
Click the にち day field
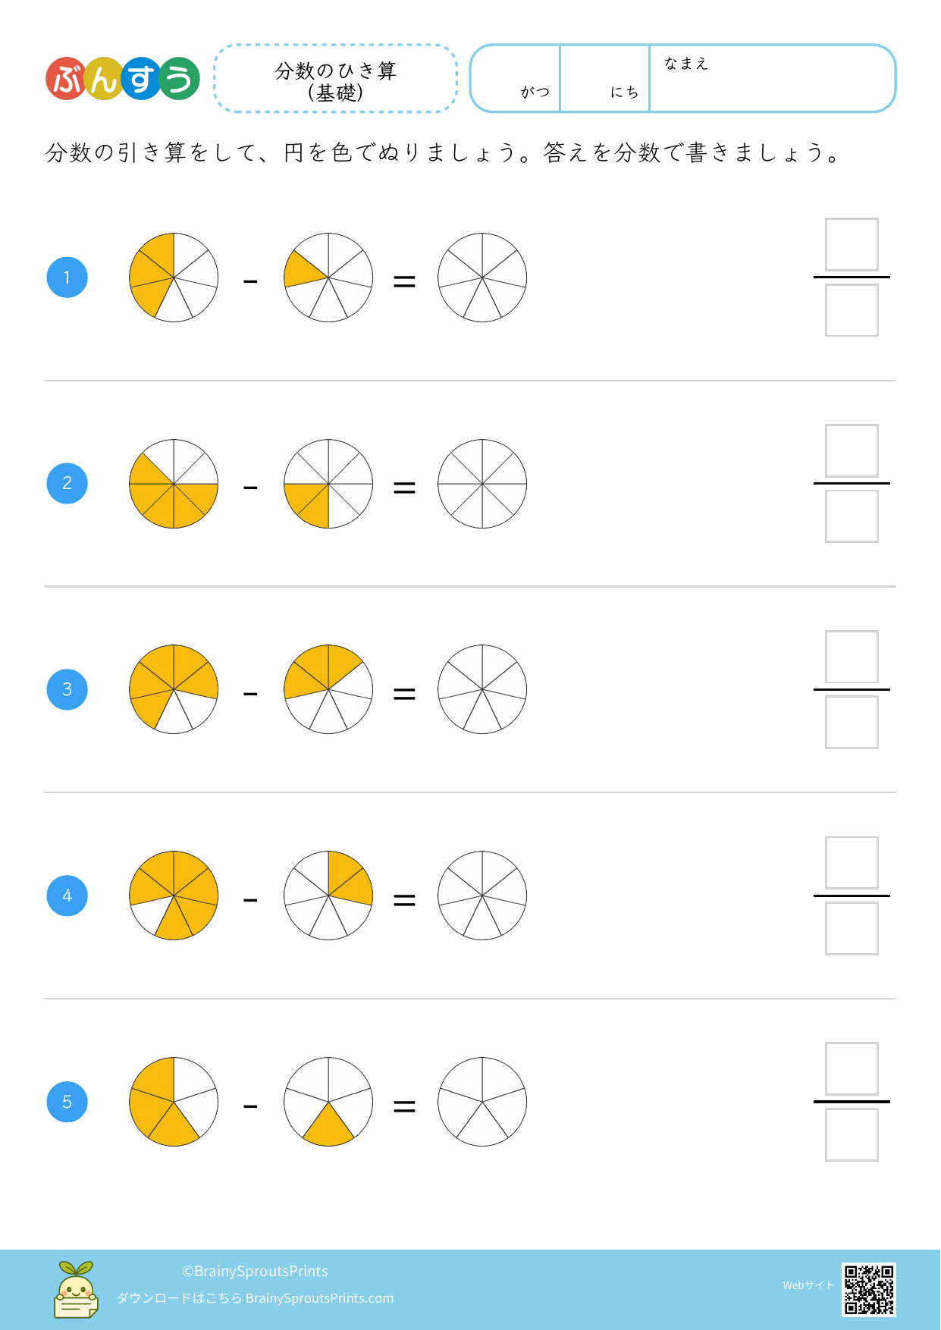605,79
